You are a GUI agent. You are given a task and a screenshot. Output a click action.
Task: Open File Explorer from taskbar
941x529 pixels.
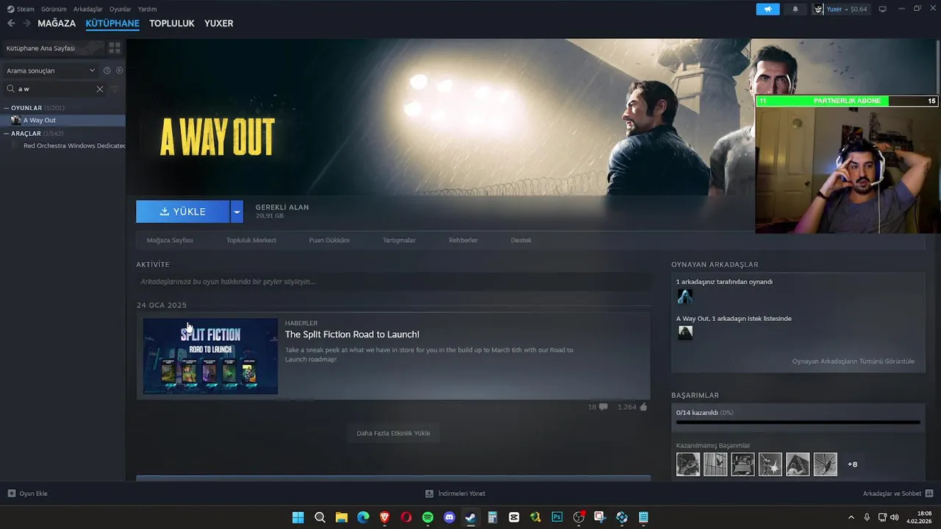pos(341,517)
